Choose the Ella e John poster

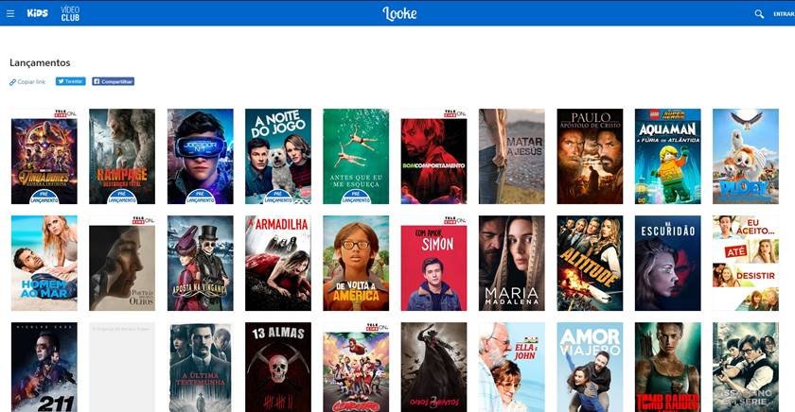point(512,368)
